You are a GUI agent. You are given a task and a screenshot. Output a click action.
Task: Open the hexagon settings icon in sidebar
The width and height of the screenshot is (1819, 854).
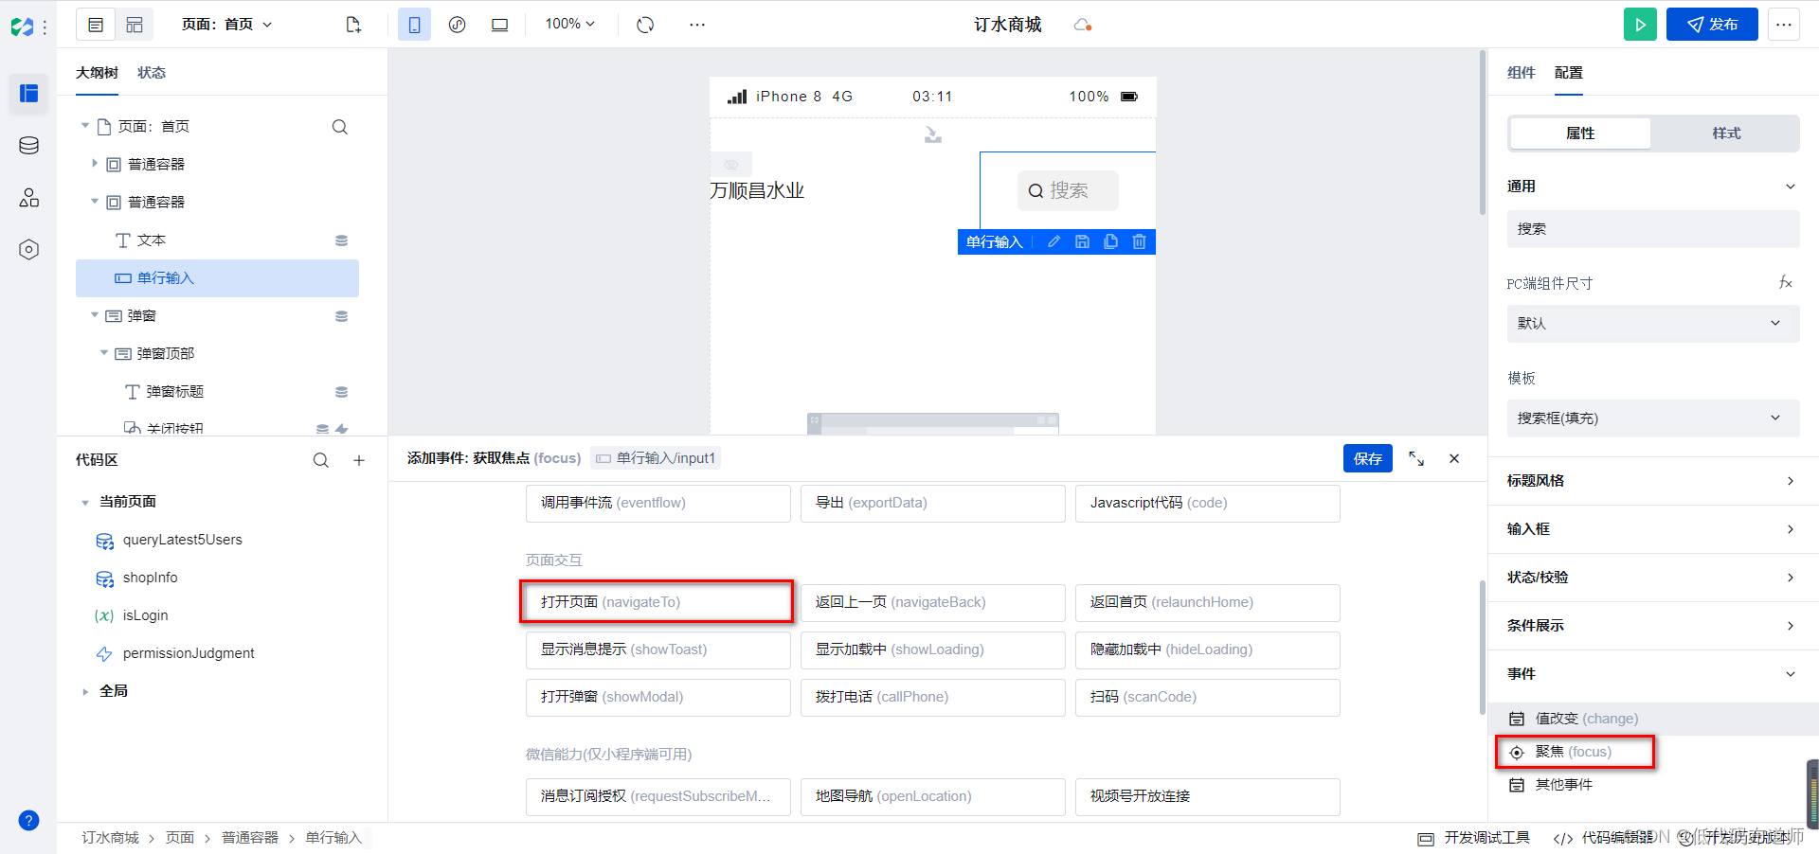[x=28, y=249]
